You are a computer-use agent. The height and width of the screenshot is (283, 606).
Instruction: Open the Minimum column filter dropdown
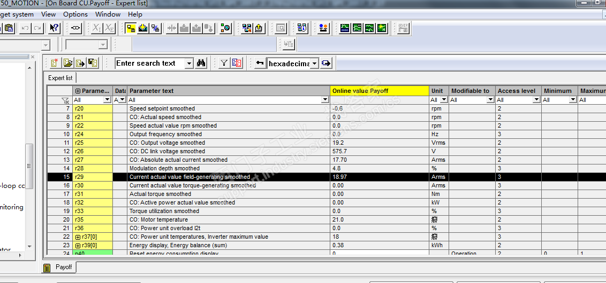pyautogui.click(x=573, y=100)
